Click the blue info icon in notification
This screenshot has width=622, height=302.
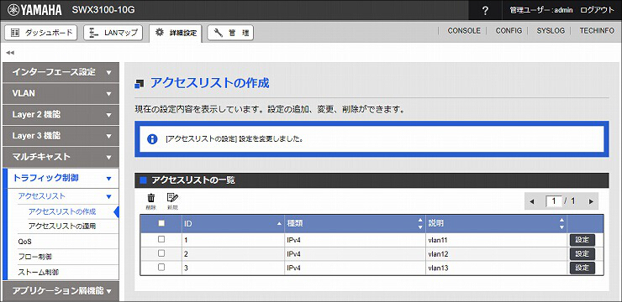point(152,139)
